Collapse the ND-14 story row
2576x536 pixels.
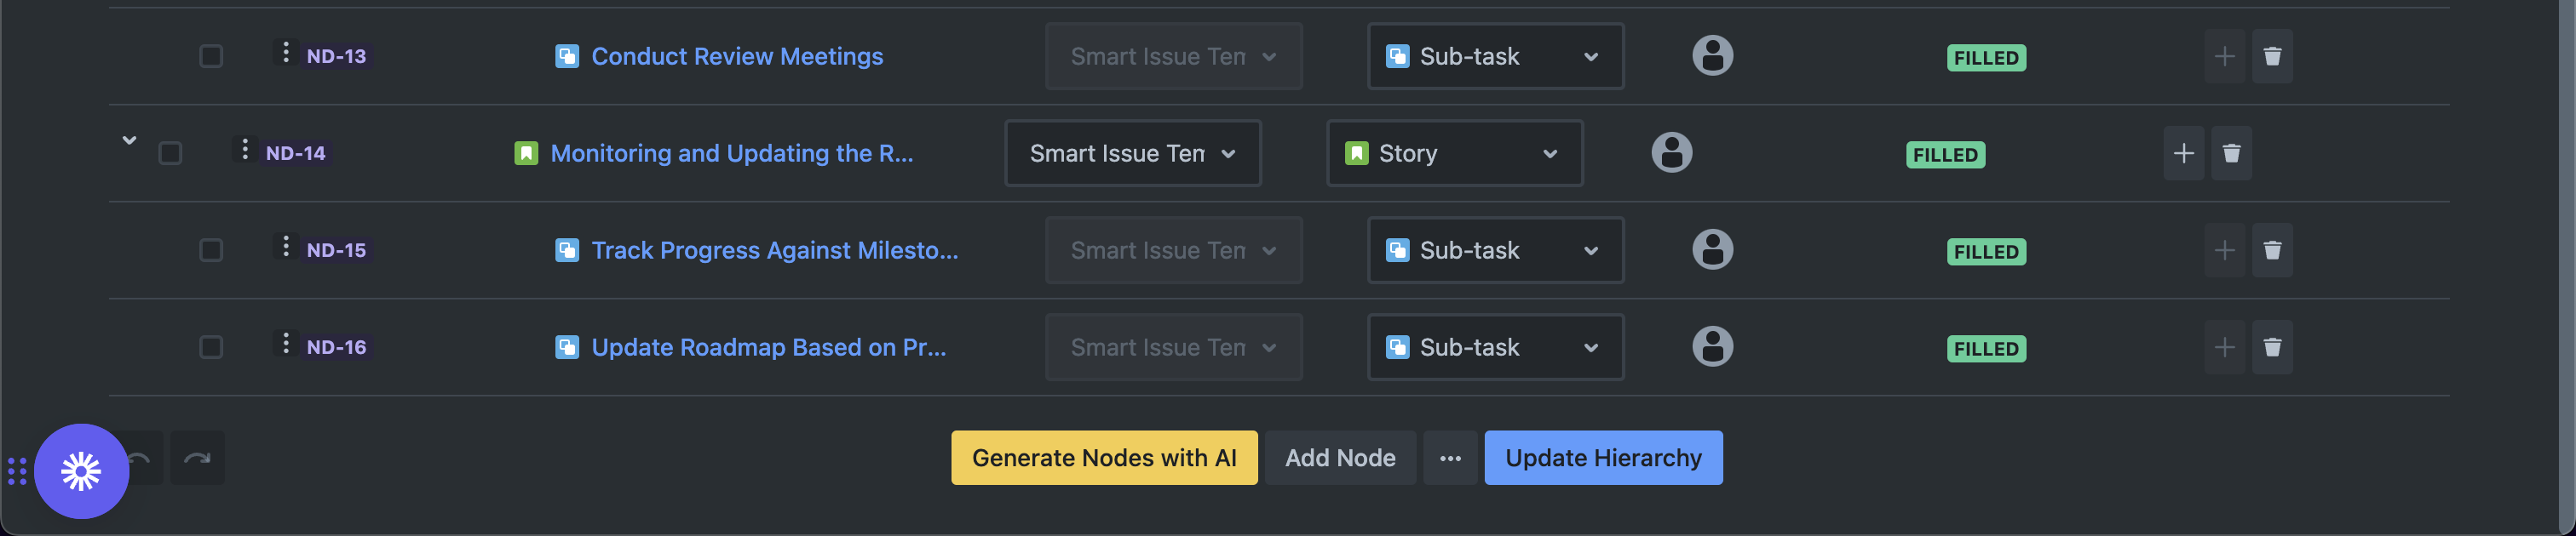coord(129,140)
